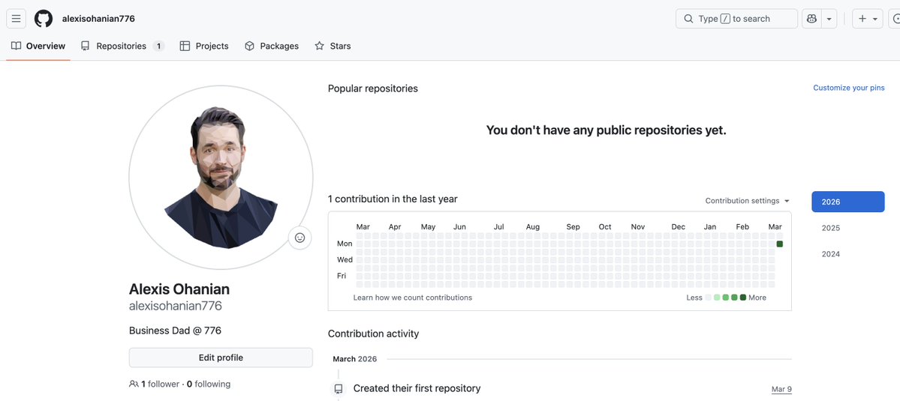This screenshot has width=900, height=401.
Task: Expand the Copilot dropdown arrow
Action: coord(829,19)
